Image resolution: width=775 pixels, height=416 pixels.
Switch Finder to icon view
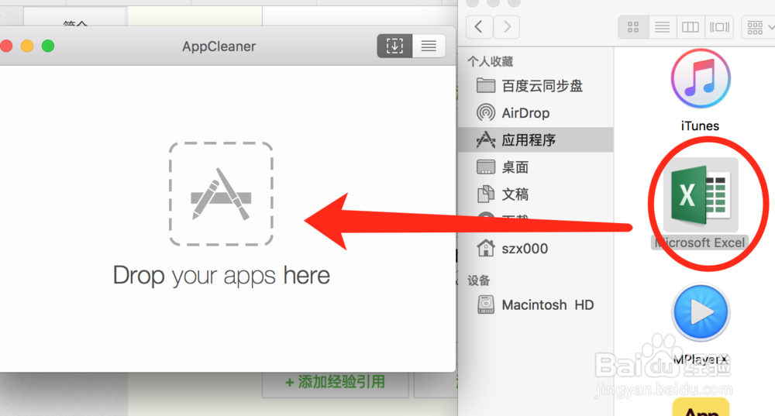(x=633, y=26)
